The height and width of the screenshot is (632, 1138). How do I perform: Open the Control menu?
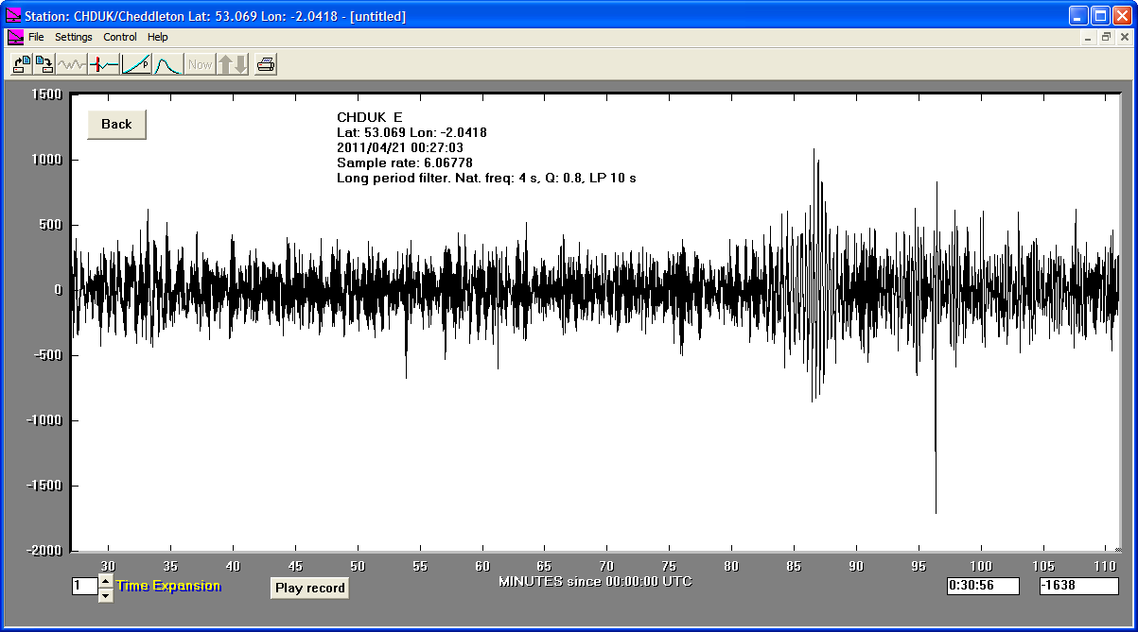pos(120,37)
